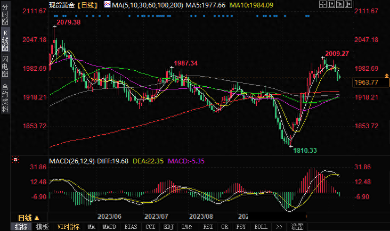Toggle the crosshair cursor icon
The height and width of the screenshot is (231, 390).
click(322, 4)
